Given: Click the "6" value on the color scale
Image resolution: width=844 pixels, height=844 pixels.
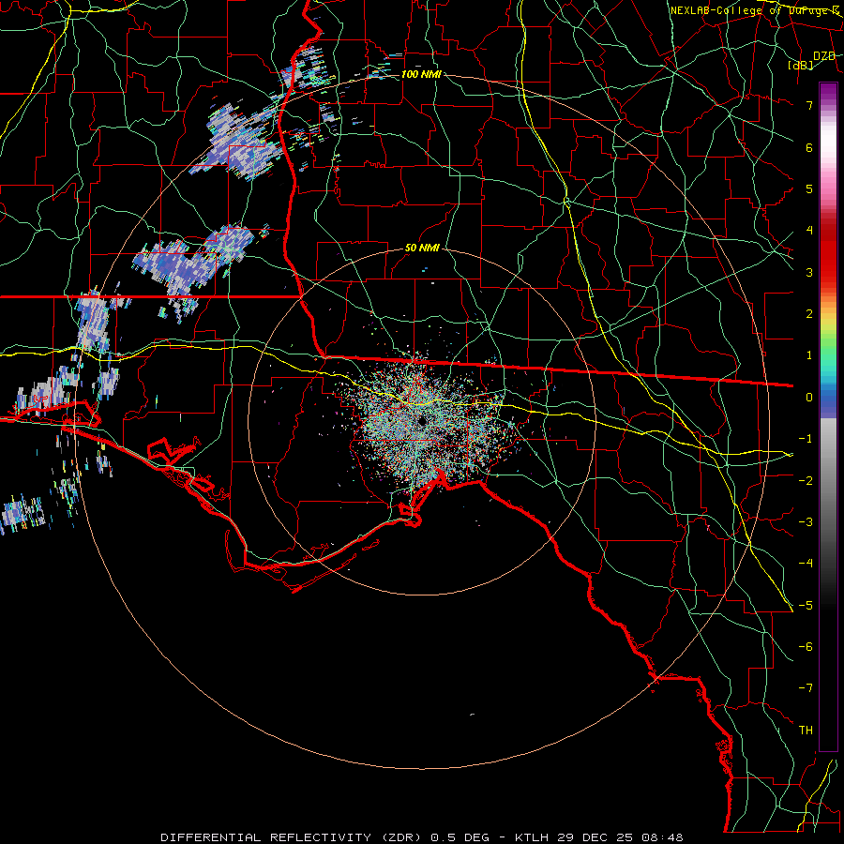Looking at the screenshot, I should (x=809, y=147).
